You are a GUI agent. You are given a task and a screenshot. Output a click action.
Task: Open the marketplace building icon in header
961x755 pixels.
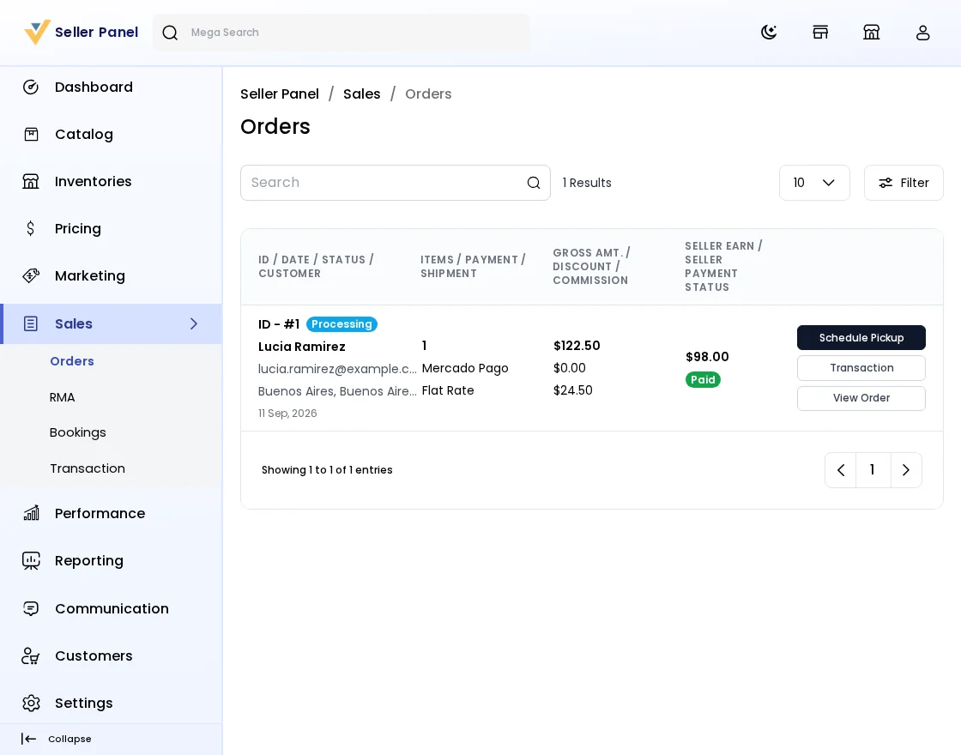(871, 32)
